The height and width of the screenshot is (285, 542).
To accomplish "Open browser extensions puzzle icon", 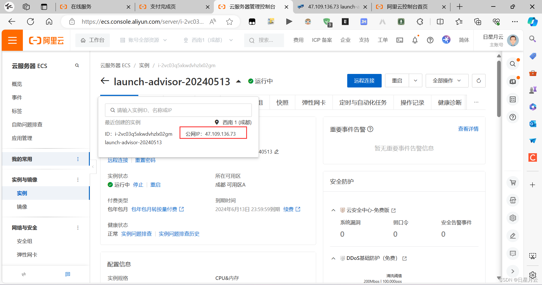I will (420, 22).
